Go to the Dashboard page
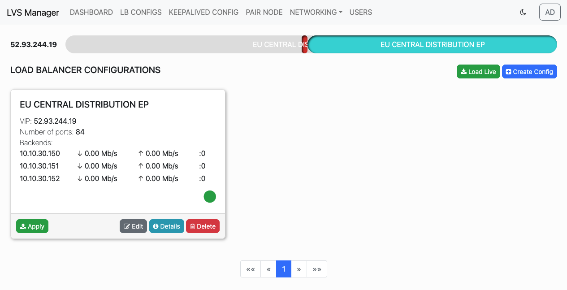The height and width of the screenshot is (290, 567). 91,12
